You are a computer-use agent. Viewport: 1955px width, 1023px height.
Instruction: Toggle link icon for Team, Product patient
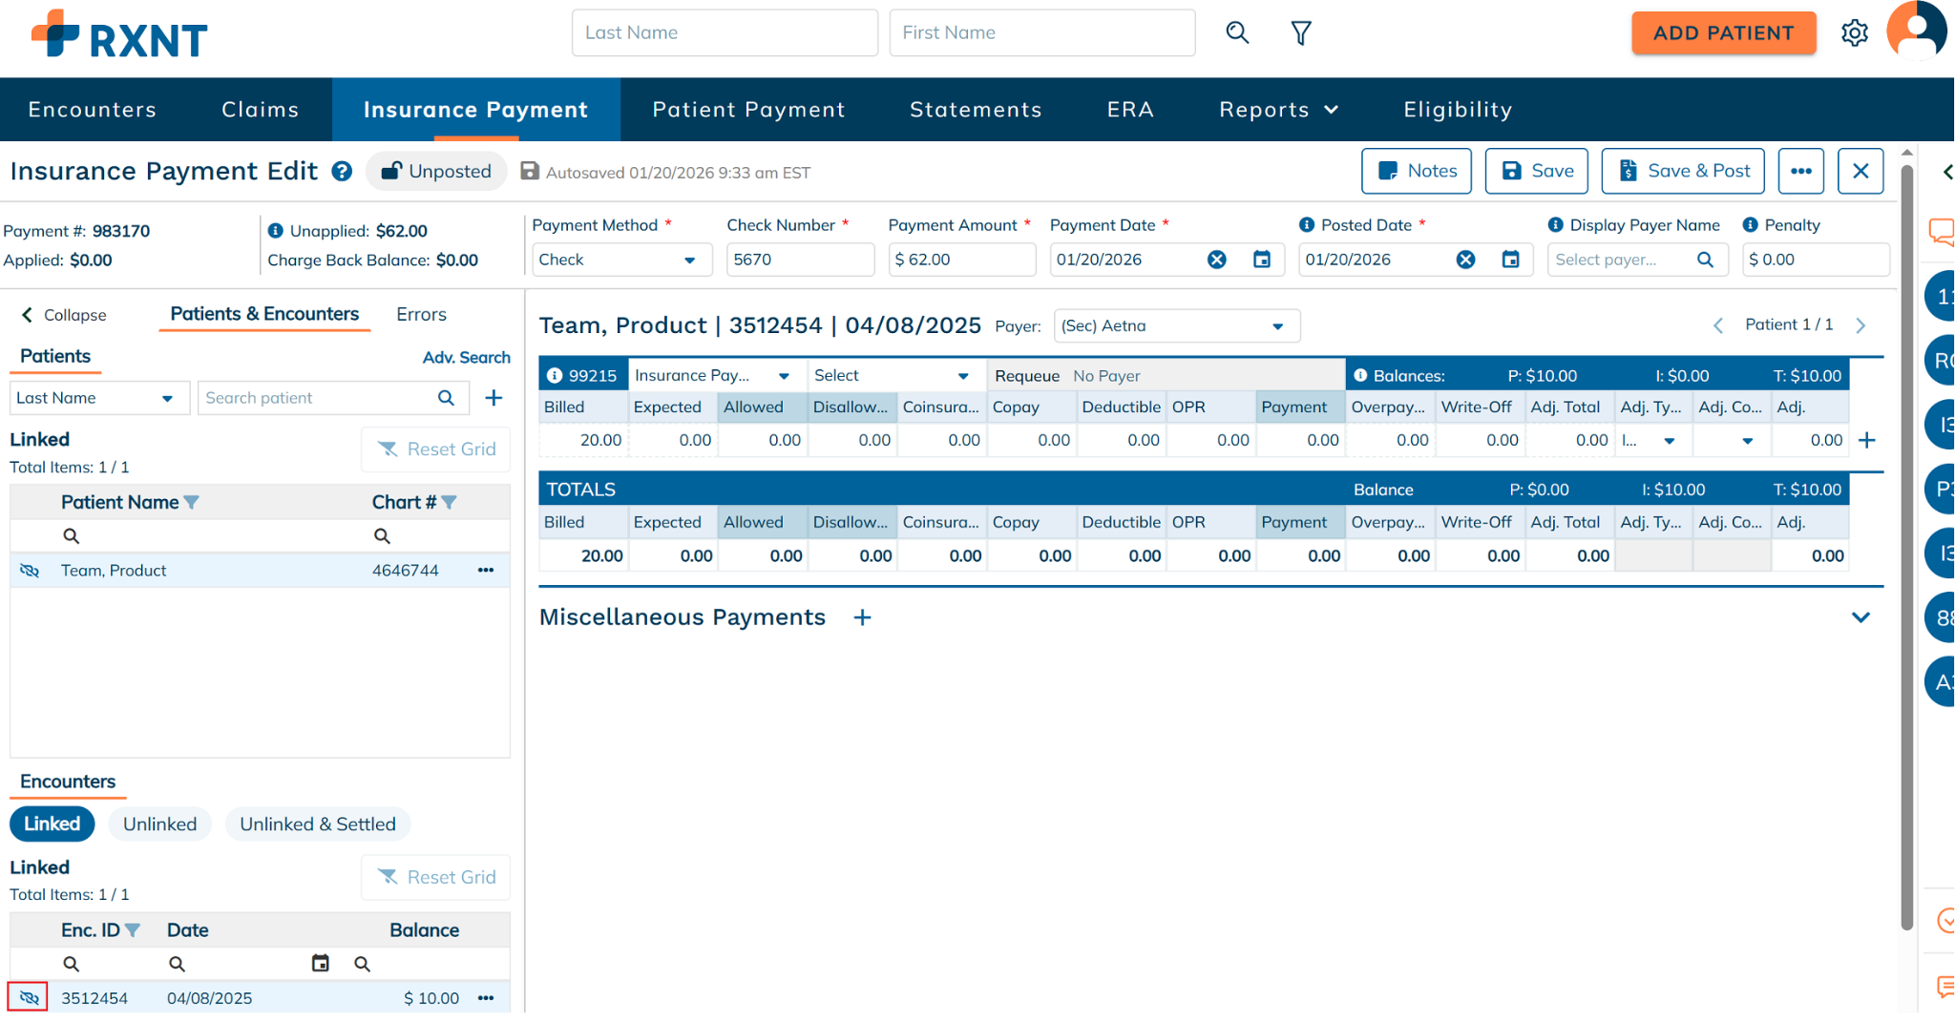point(30,571)
